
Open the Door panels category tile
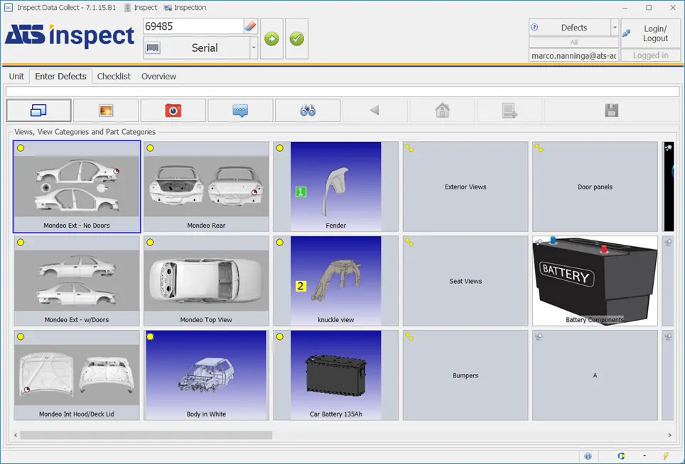(x=595, y=186)
